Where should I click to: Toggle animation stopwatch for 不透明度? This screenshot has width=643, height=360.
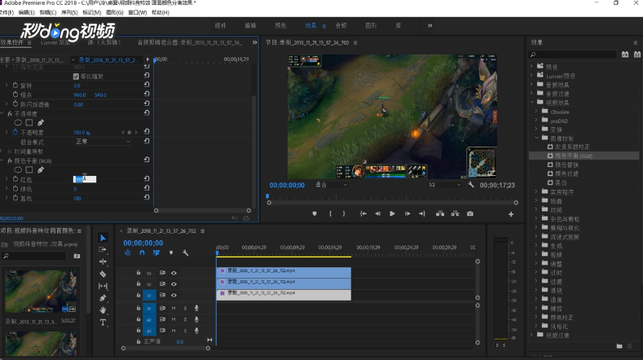coord(15,132)
